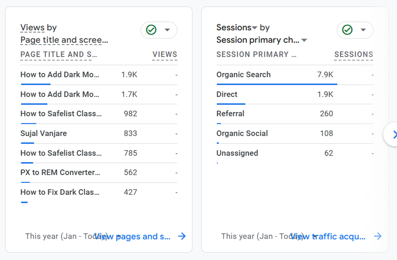This screenshot has height=260, width=397.
Task: Click the PX to REM Converter row
Action: tap(60, 173)
